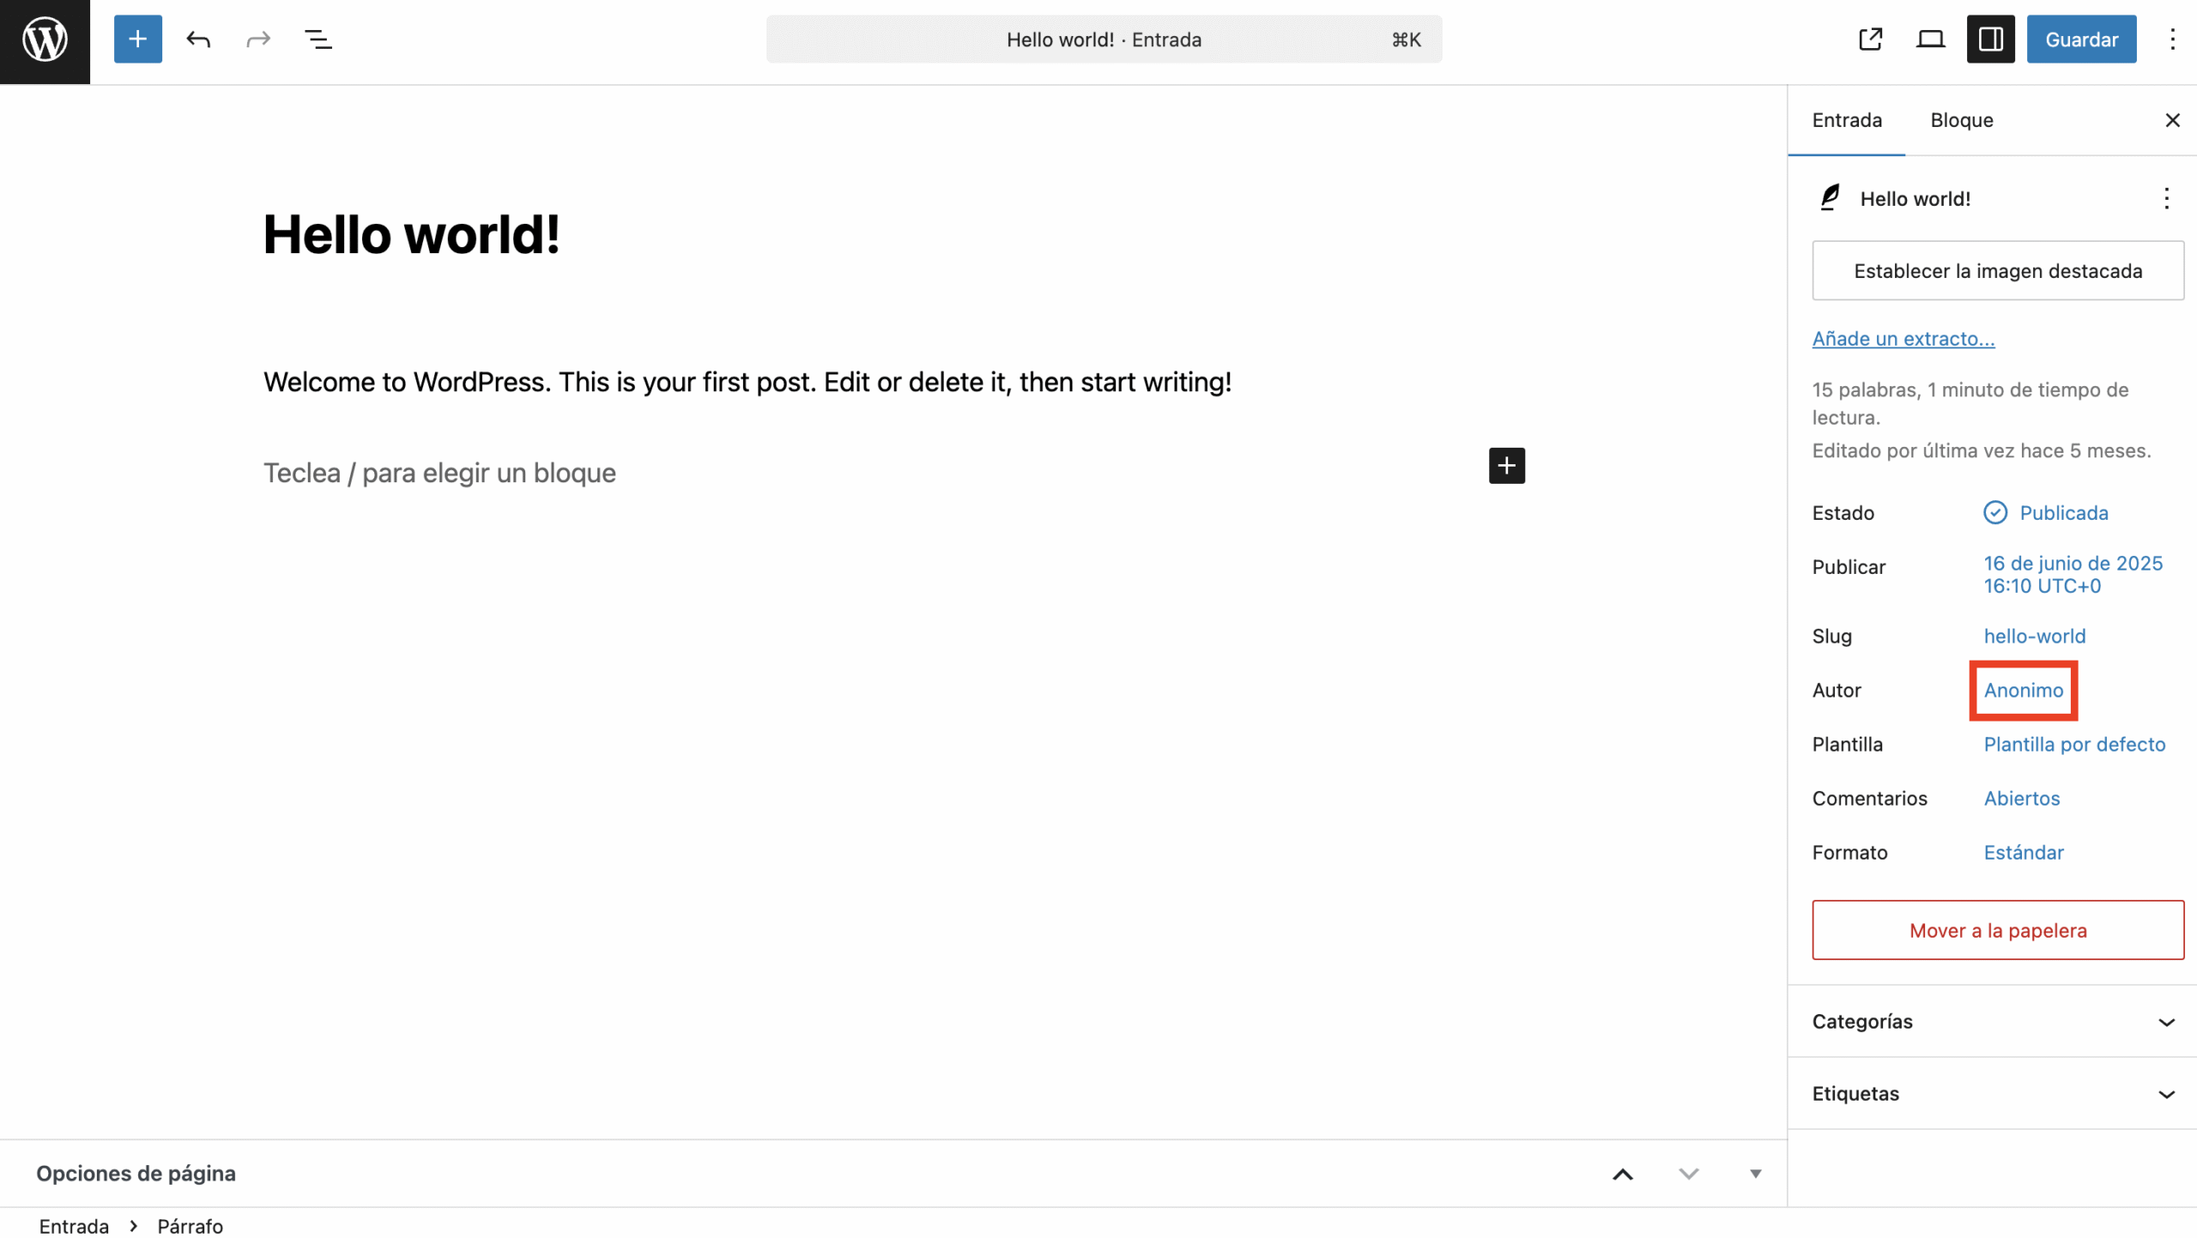Switch to the Bloque tab
The height and width of the screenshot is (1238, 2197).
tap(1961, 120)
